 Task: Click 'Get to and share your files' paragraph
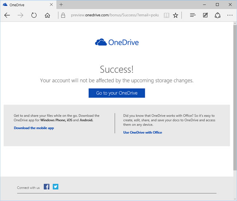(x=57, y=118)
